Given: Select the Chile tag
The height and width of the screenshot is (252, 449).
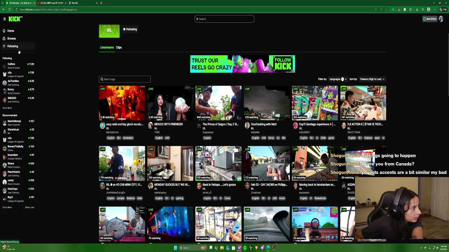Looking at the screenshot, I should pyautogui.click(x=323, y=138).
